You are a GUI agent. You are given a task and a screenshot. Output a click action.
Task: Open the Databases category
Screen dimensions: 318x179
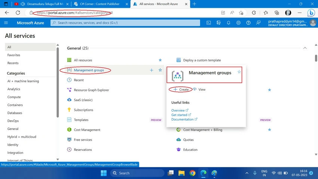15,113
